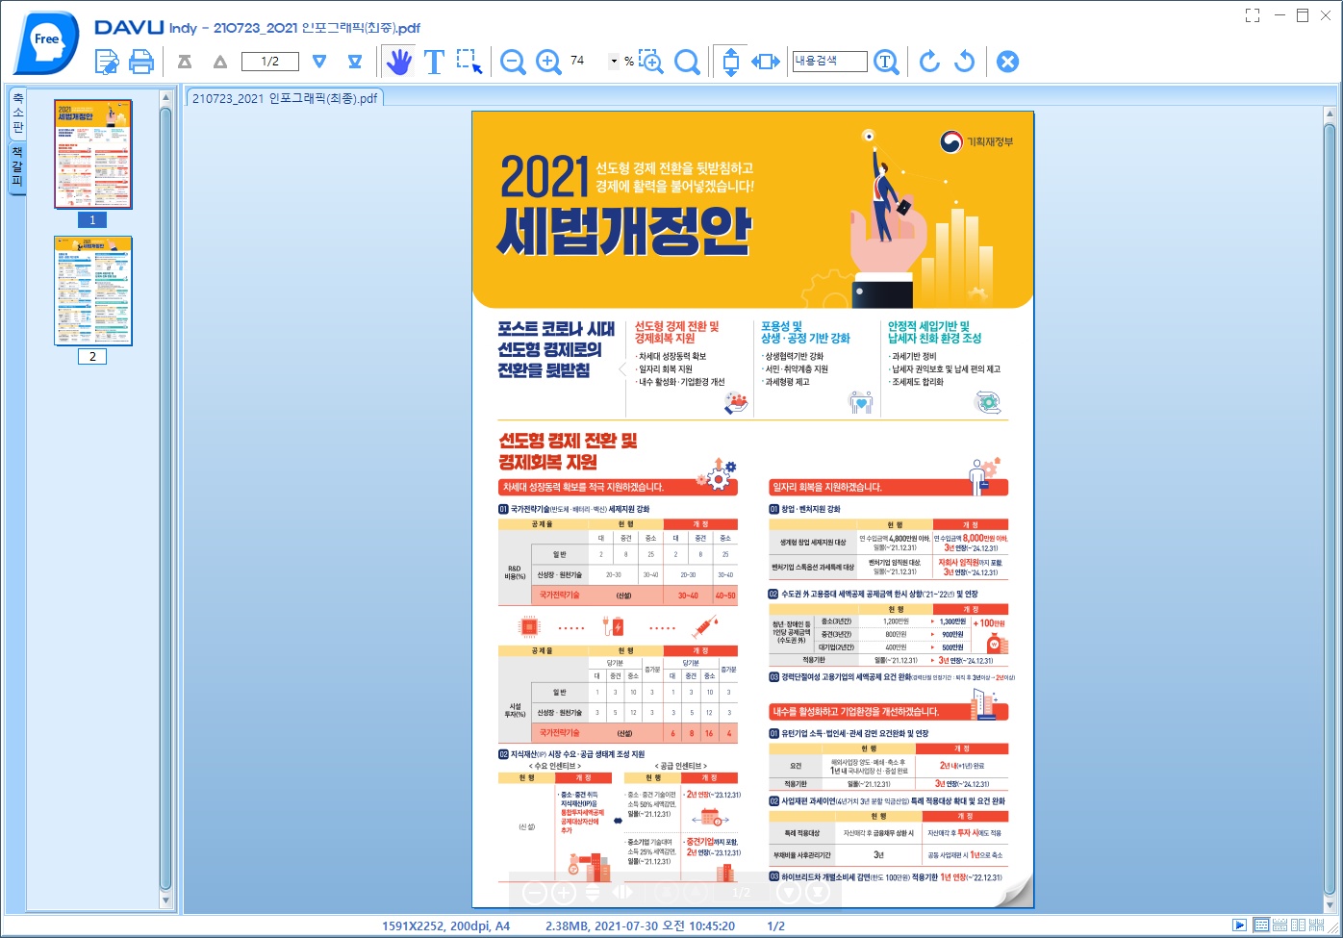Image resolution: width=1343 pixels, height=938 pixels.
Task: Fit page to width
Action: [x=766, y=62]
